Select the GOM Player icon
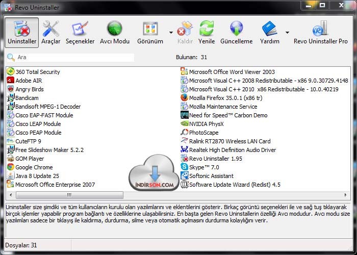357x255 pixels. [x=11, y=158]
